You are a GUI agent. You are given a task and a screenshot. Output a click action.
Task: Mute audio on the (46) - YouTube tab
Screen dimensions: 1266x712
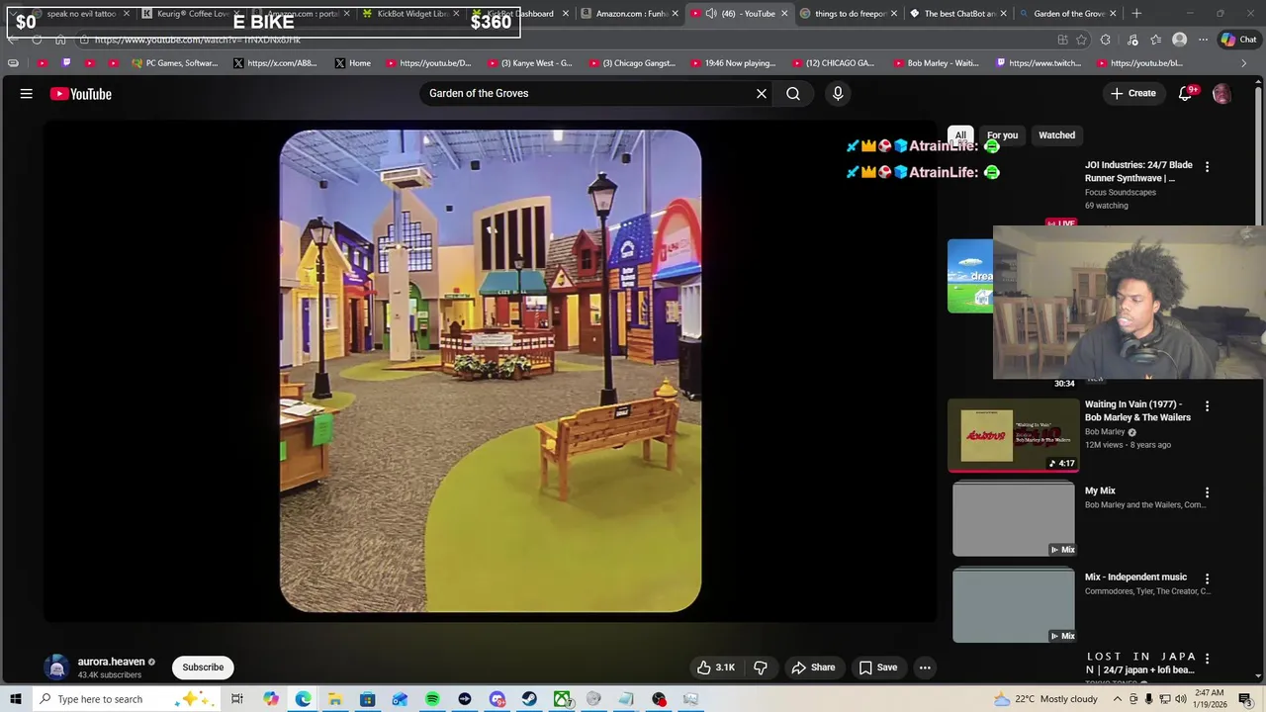coord(710,14)
